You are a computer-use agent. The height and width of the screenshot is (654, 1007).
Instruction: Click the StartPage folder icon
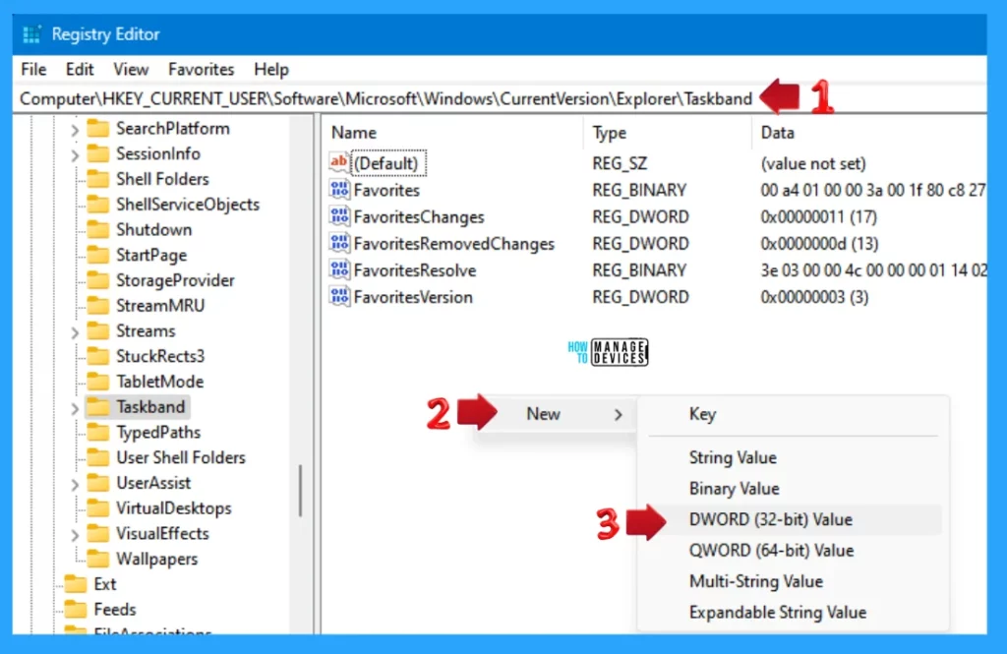click(97, 255)
